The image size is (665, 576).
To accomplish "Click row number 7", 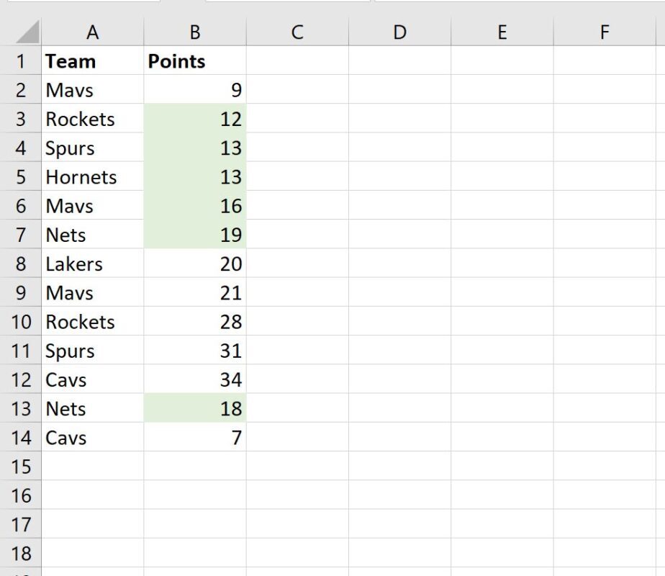I will tap(22, 235).
